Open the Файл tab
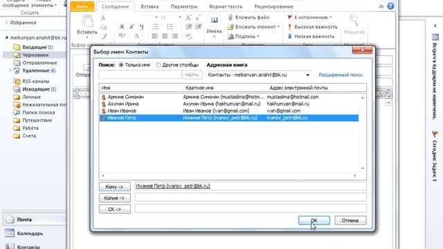 (x=82, y=6)
